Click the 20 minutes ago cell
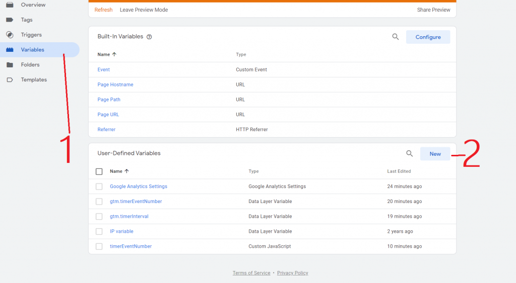Screen dimensions: 516x283 [405, 201]
